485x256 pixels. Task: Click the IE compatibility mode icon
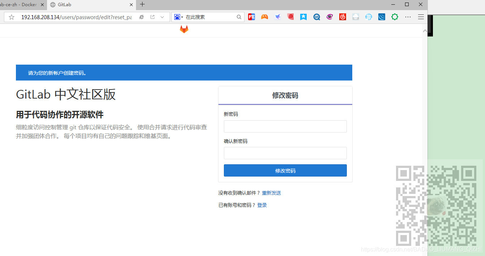point(141,17)
